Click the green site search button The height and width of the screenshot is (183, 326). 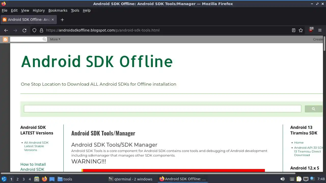point(314,109)
